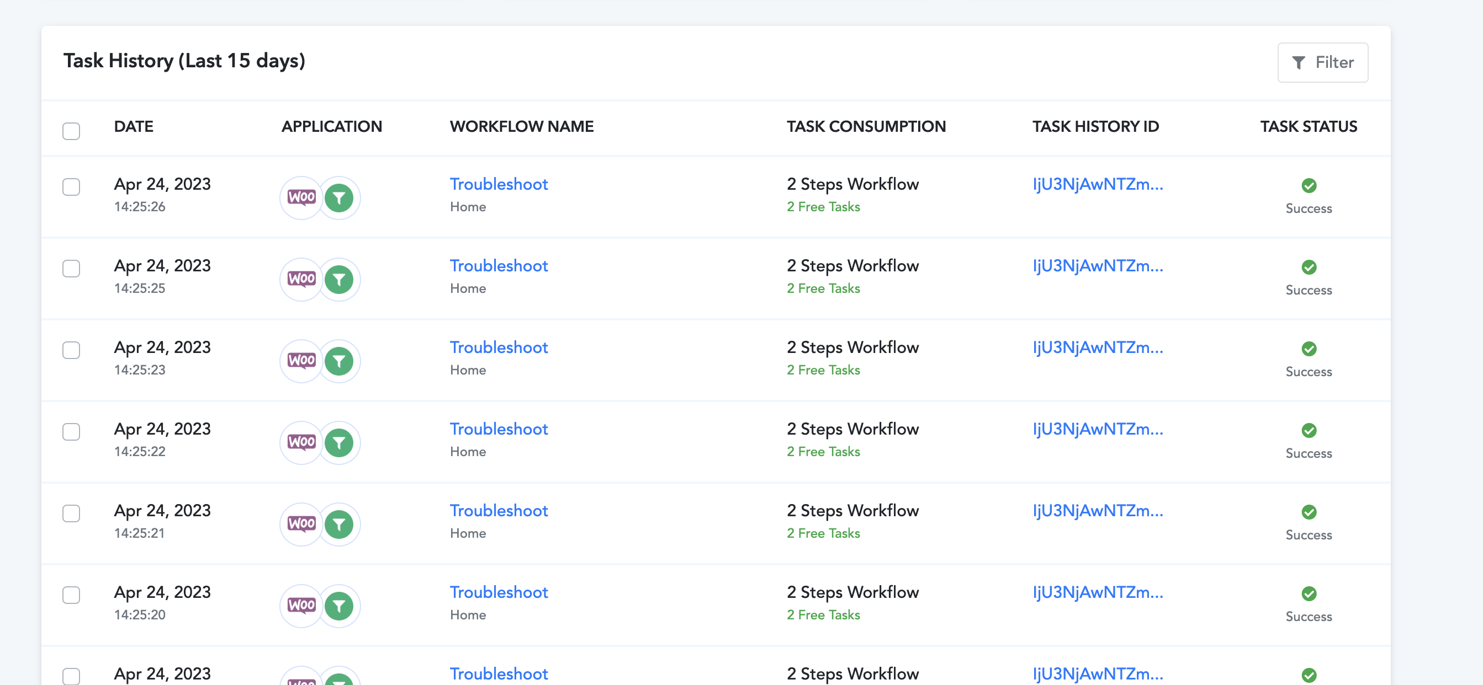
Task: Open task history ID IjU3NjAwNTZm... in the 14:25:20 row
Action: coord(1098,592)
